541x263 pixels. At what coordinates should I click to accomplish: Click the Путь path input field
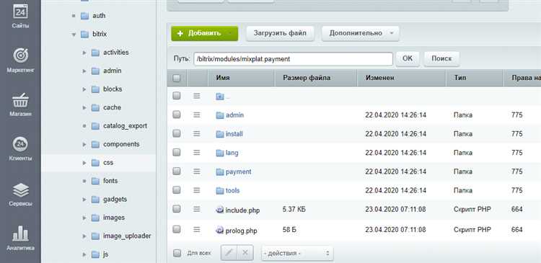pos(293,59)
